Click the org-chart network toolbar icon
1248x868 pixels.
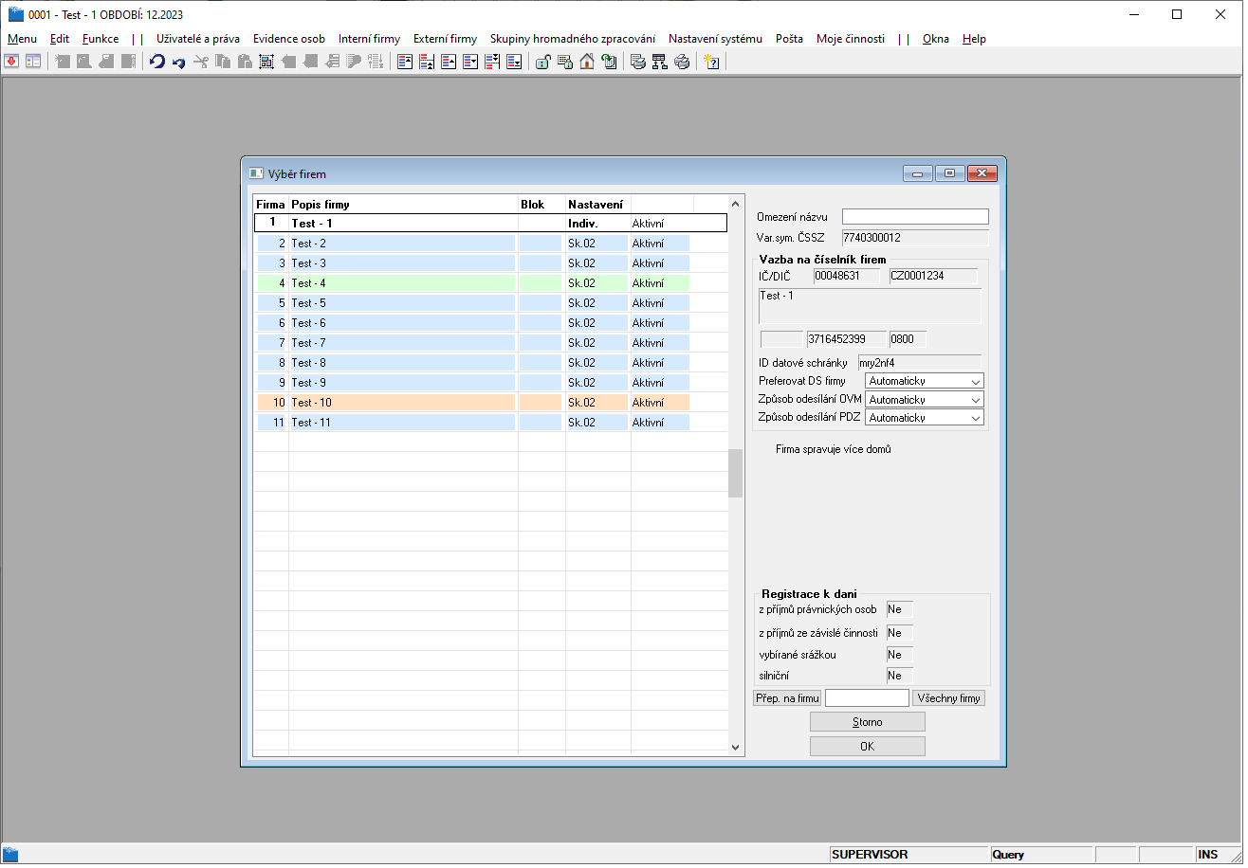tap(660, 62)
